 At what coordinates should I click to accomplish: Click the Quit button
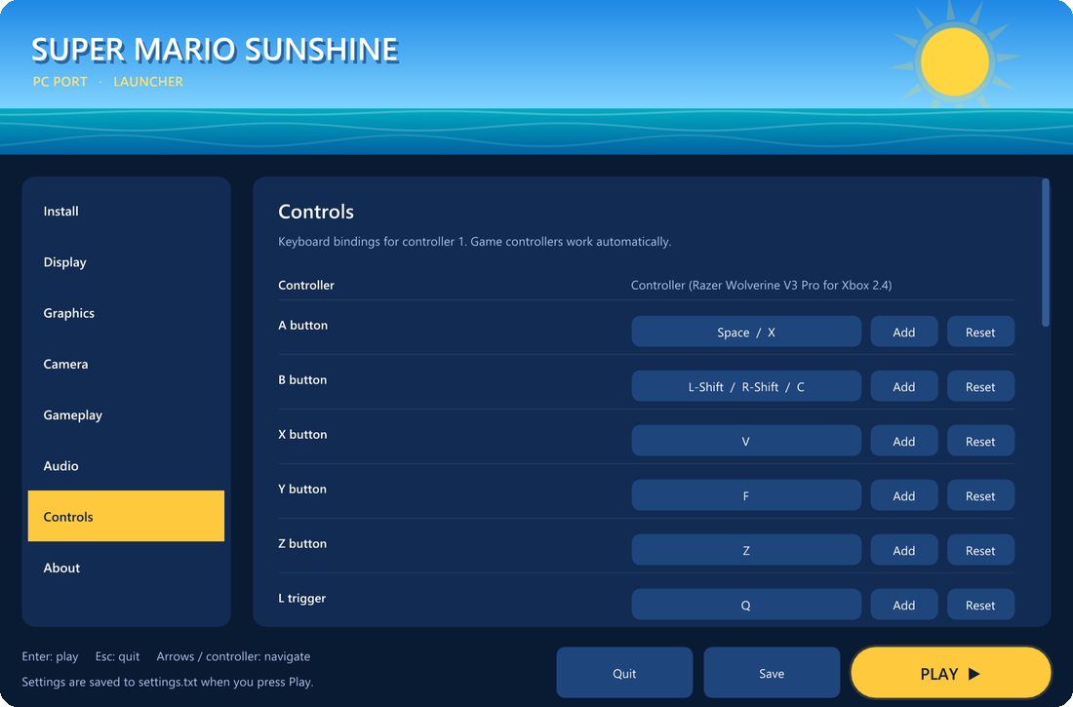[624, 673]
